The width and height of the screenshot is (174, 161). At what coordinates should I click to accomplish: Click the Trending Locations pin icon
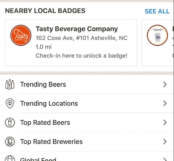[x=10, y=104]
